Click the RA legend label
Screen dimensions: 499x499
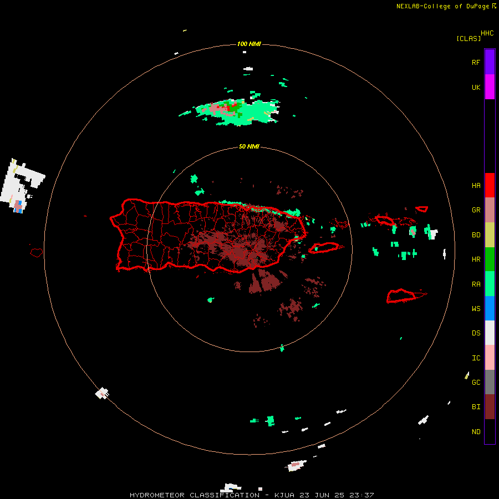476,284
